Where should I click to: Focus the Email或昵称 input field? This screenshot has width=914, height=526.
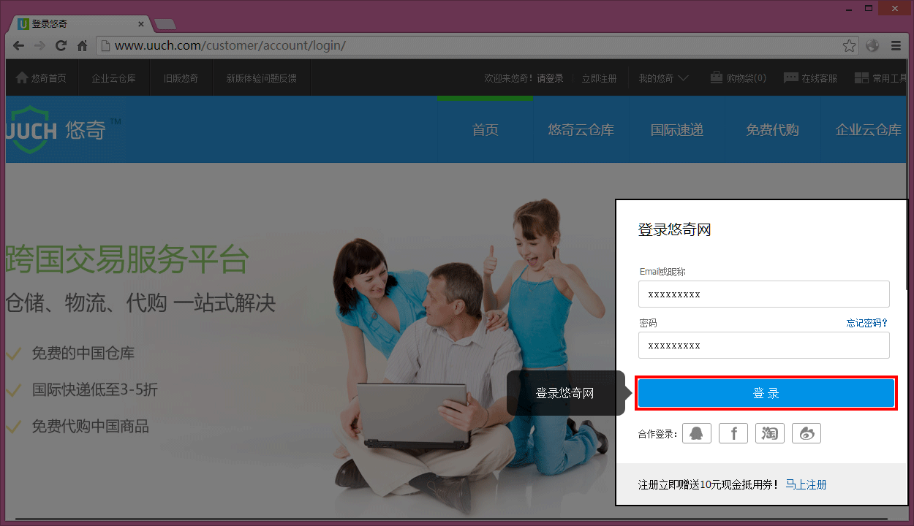[x=763, y=294]
